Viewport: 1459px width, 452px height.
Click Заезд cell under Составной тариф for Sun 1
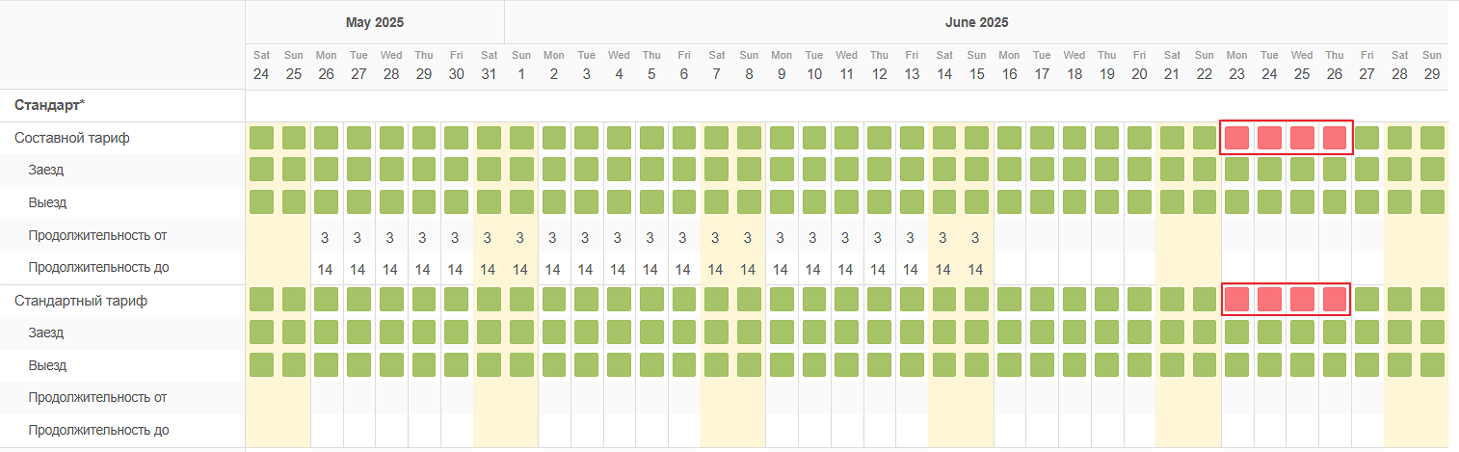(521, 170)
